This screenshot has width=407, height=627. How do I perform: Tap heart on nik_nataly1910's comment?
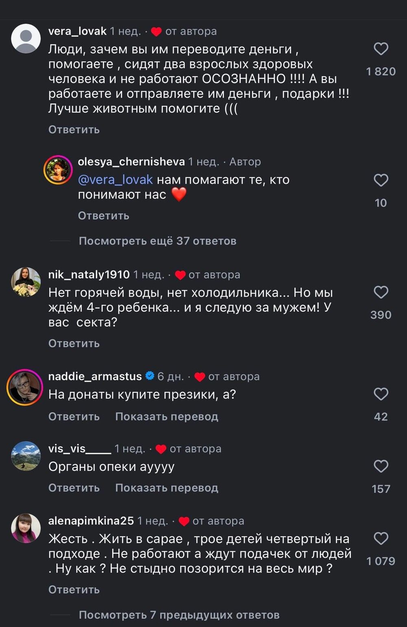point(381,293)
